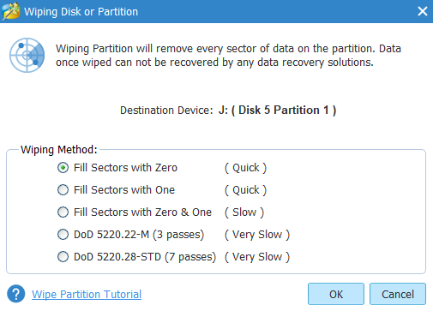Click the Quick label beside Fill with One
433x311 pixels.
click(x=245, y=190)
